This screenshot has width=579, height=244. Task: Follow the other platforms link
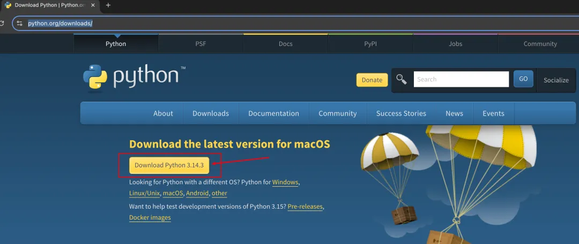point(219,193)
